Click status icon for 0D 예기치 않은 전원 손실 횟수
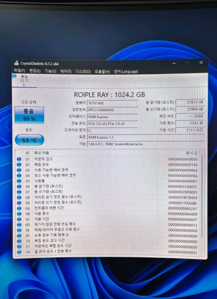The width and height of the screenshot is (217, 299). click(x=19, y=225)
